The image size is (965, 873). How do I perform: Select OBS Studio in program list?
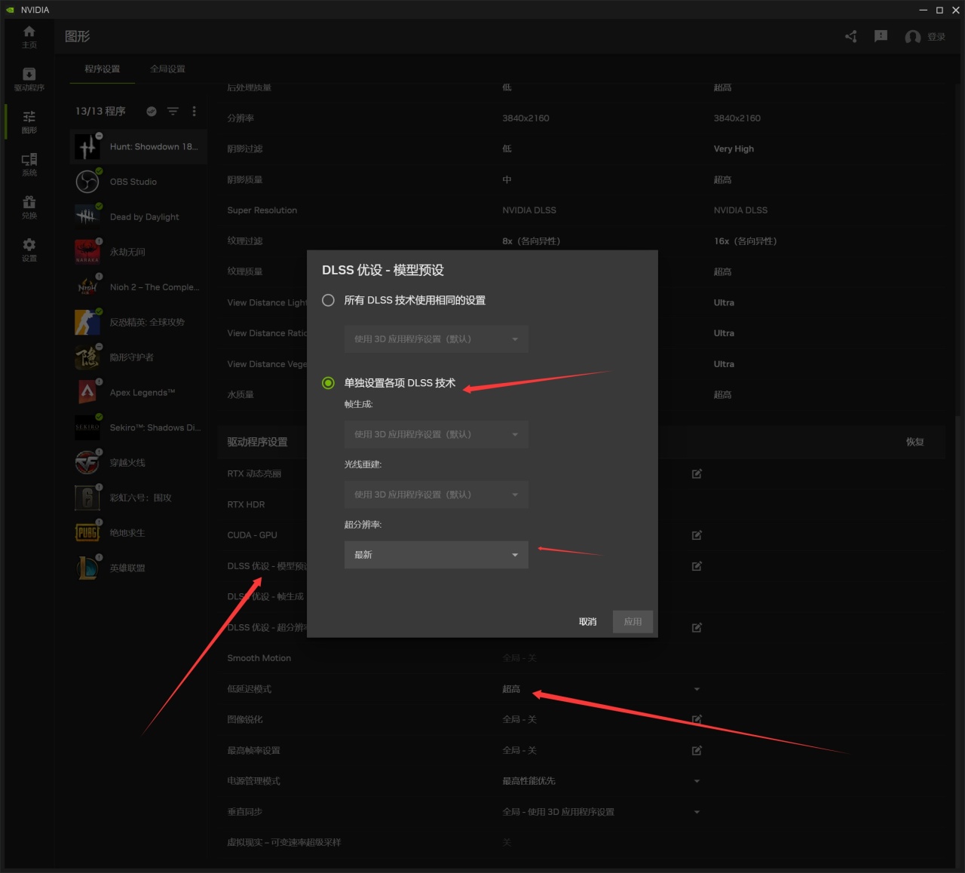pyautogui.click(x=139, y=182)
